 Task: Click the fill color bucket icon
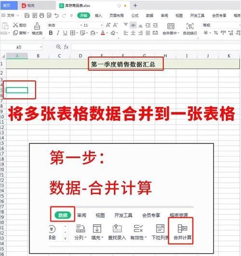(x=93, y=33)
